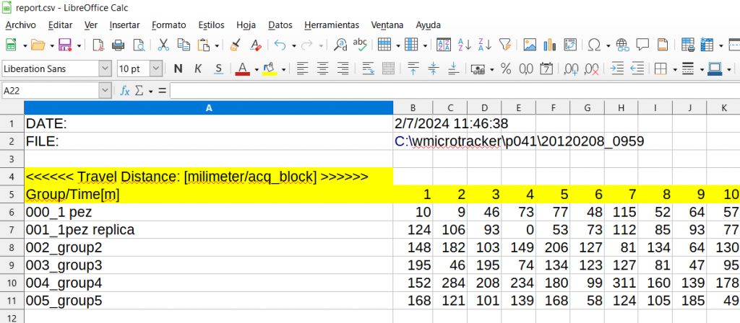The width and height of the screenshot is (740, 323).
Task: Expand the Save dropdown arrow
Action: point(79,45)
